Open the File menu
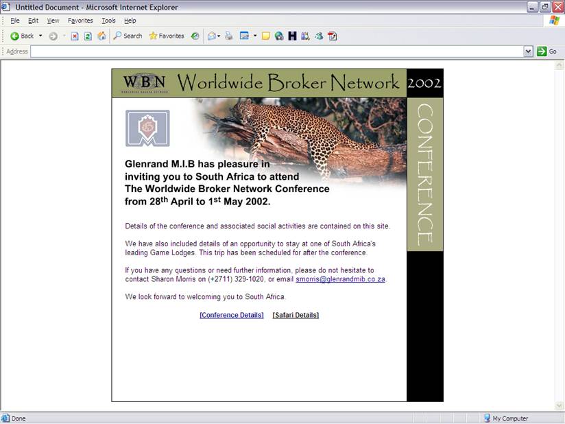The image size is (565, 424). coord(15,21)
